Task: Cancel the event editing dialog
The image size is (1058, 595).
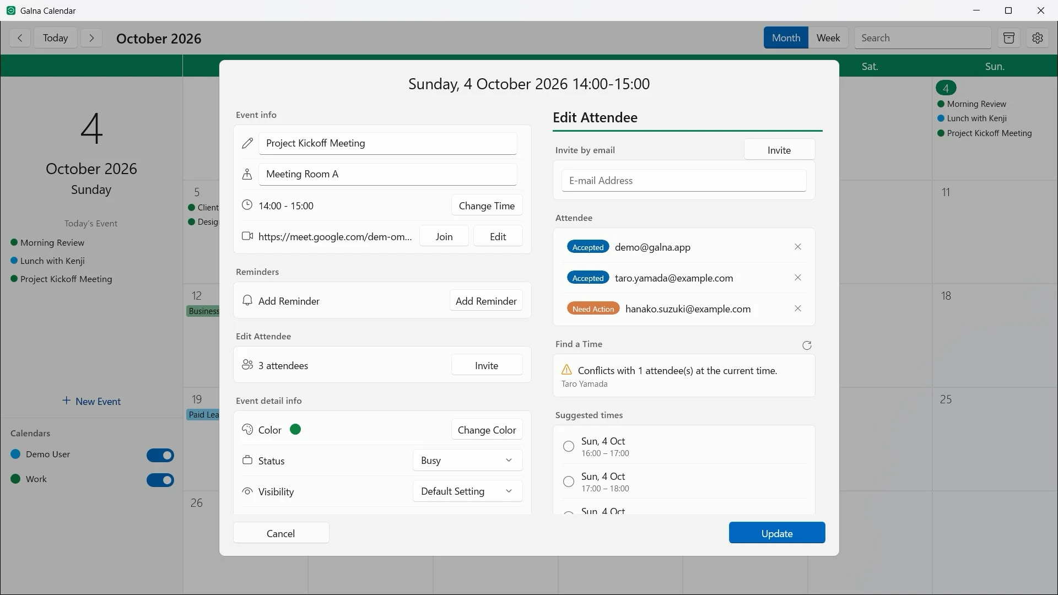Action: [281, 533]
